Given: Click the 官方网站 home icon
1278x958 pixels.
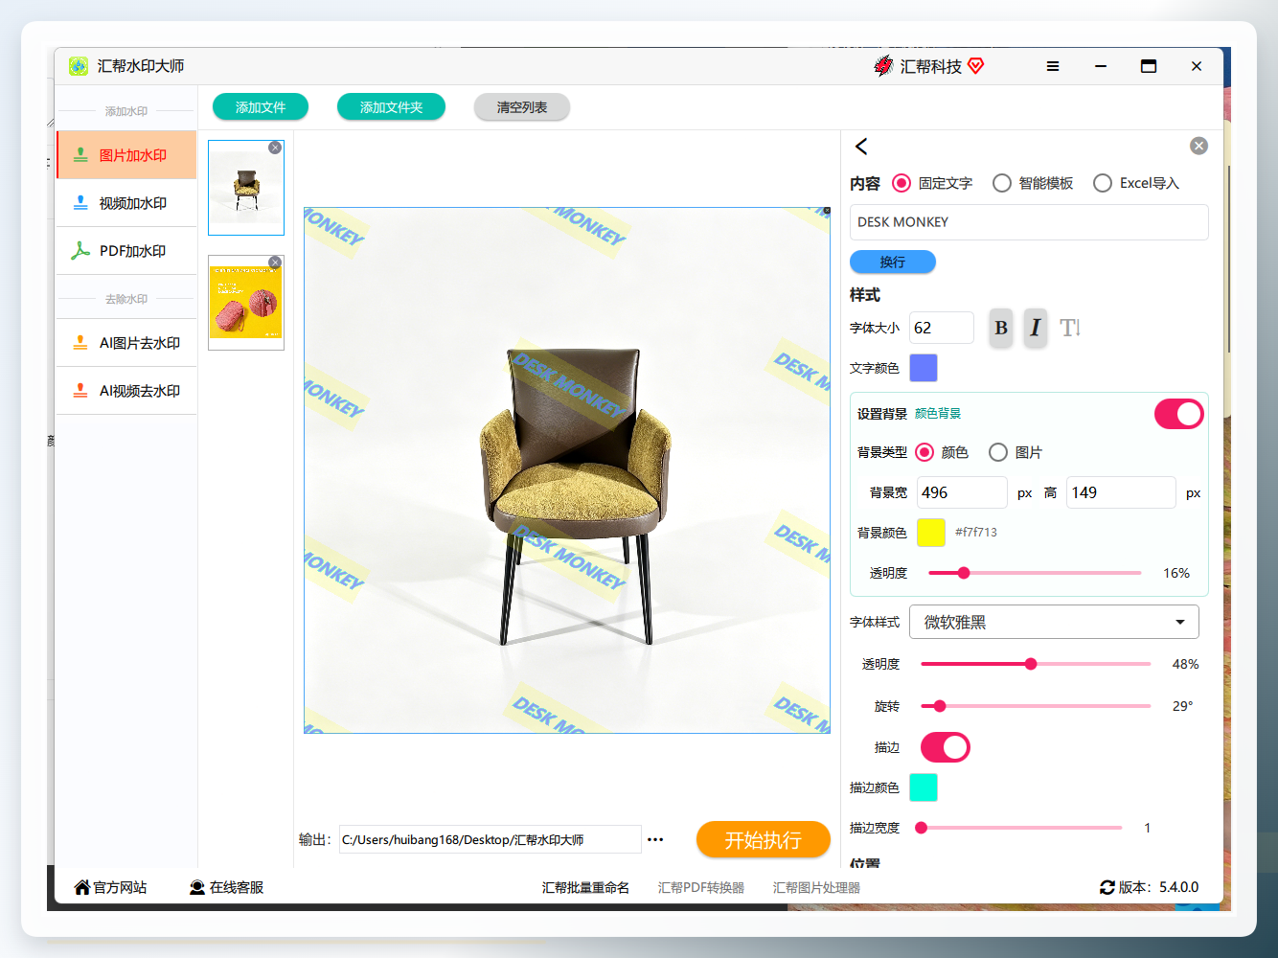Looking at the screenshot, I should point(82,887).
